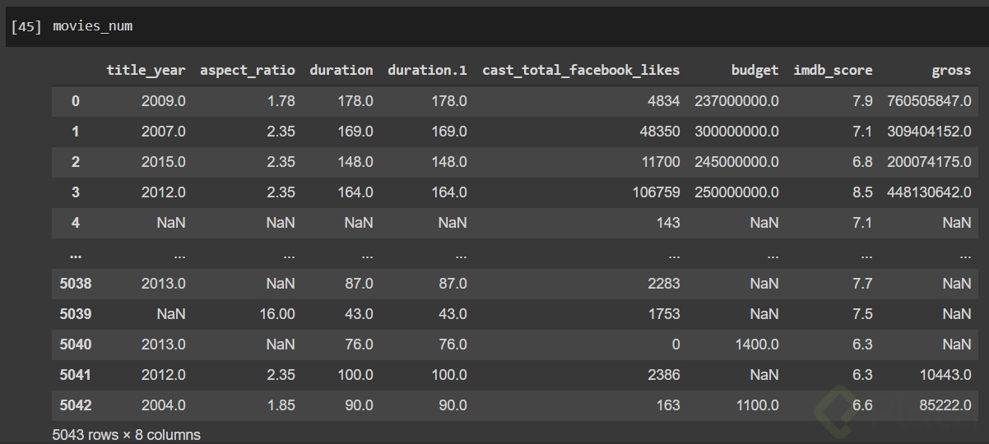The width and height of the screenshot is (989, 444).
Task: Click facebook likes value 4834
Action: [x=665, y=100]
